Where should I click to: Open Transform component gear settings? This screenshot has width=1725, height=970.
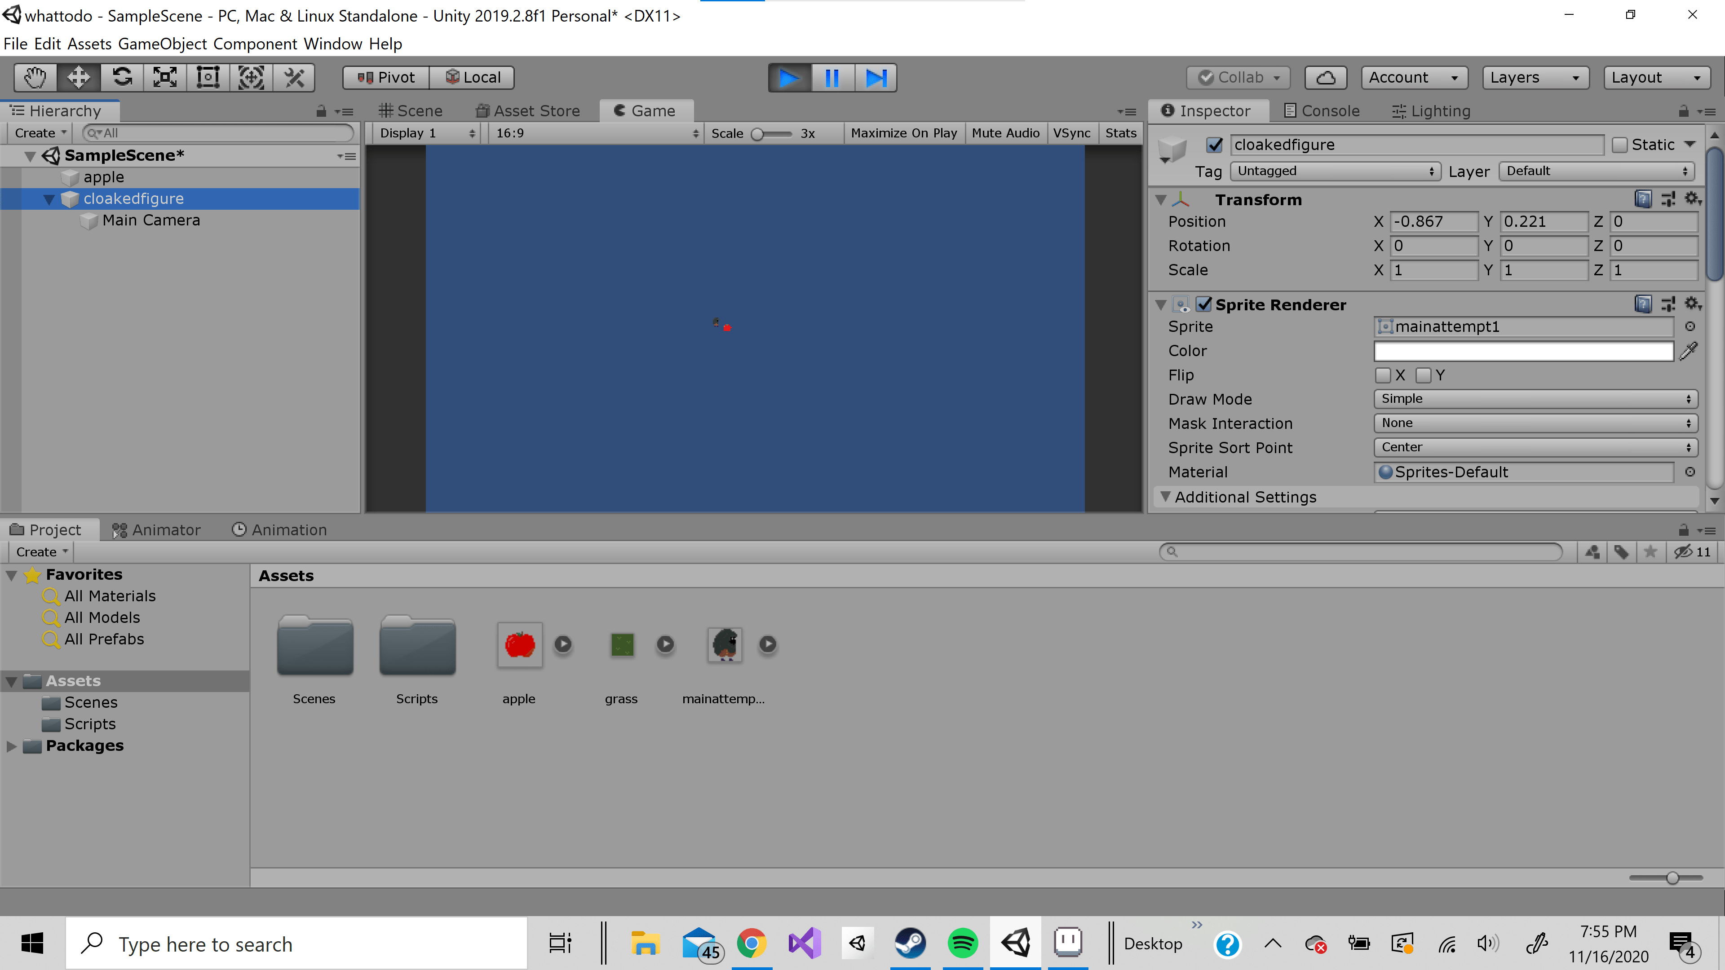(x=1692, y=199)
